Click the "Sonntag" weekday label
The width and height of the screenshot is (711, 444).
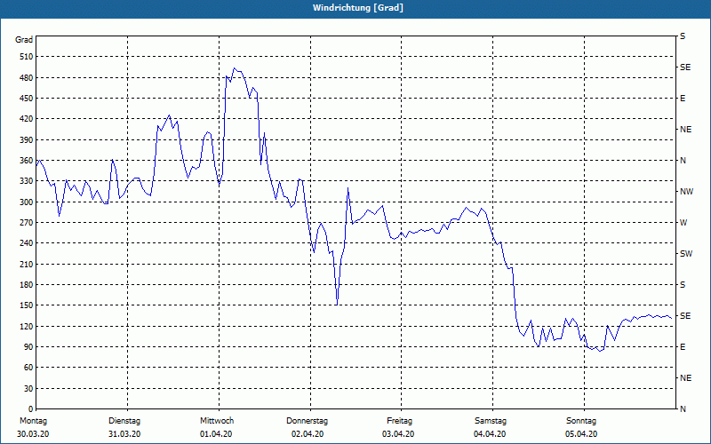point(581,421)
